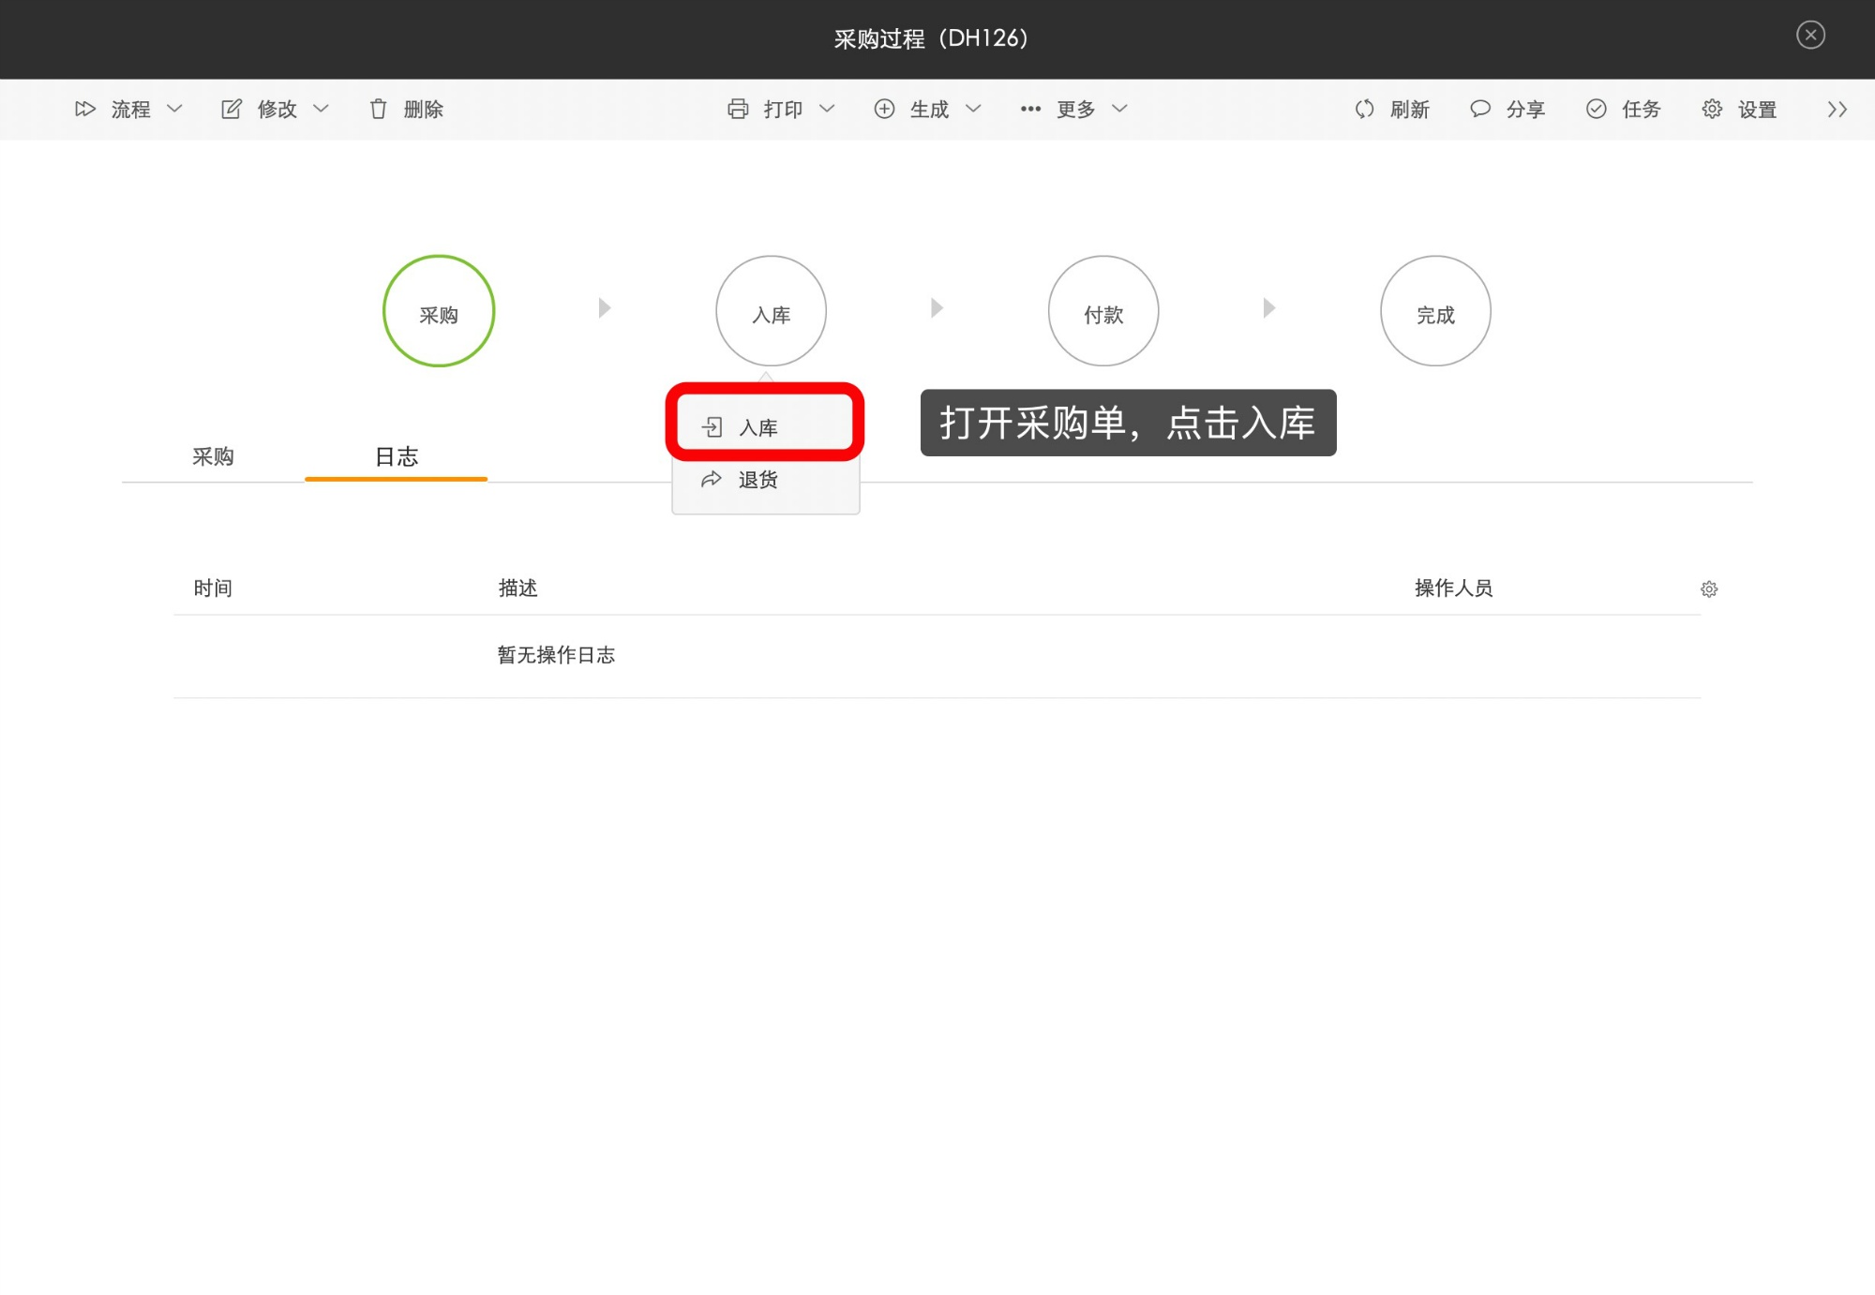Click the 描述 column header
The height and width of the screenshot is (1295, 1875).
[517, 588]
